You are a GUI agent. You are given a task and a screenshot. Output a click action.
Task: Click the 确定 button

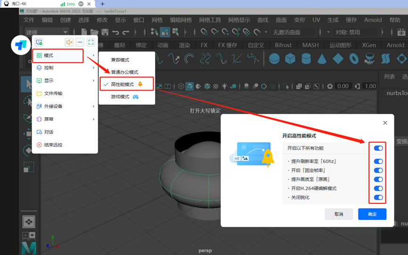(x=372, y=214)
